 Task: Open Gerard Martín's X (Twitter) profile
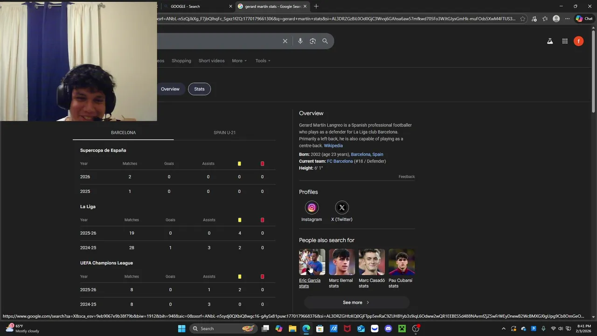pyautogui.click(x=342, y=211)
